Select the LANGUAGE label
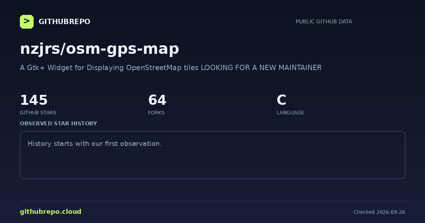 [290, 113]
